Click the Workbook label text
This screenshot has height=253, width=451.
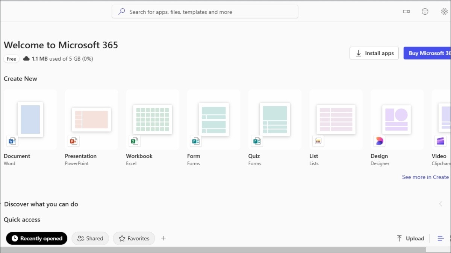(139, 156)
